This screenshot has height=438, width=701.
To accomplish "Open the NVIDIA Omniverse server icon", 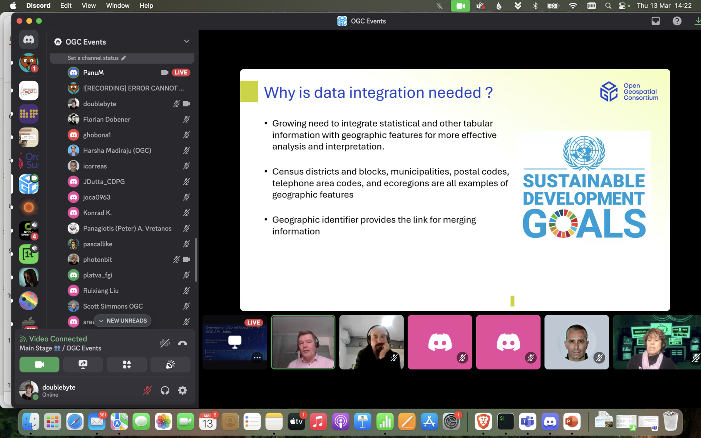I will click(x=29, y=231).
